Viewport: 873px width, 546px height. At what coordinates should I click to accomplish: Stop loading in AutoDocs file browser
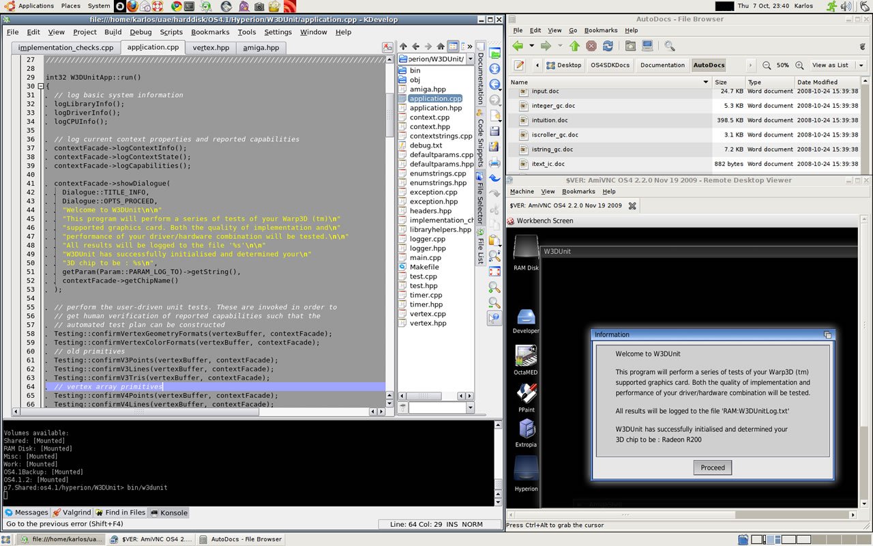pyautogui.click(x=591, y=46)
